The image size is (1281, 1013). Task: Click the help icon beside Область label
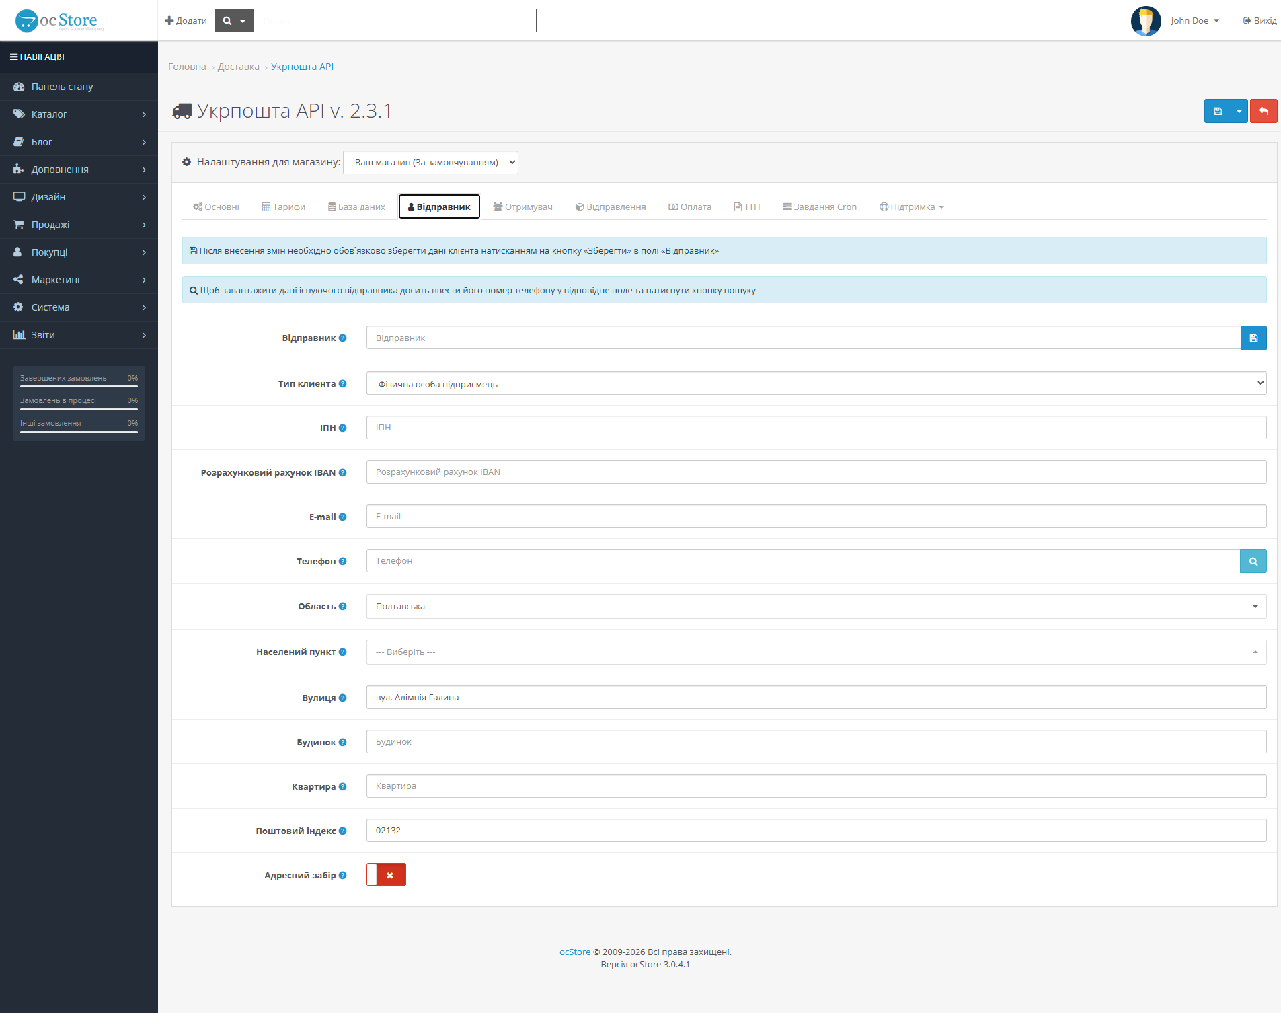tap(343, 606)
